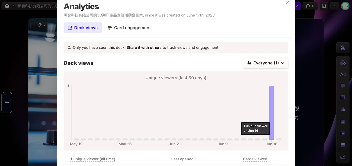The height and width of the screenshot is (166, 352).
Task: Open the AI assistant robot icon
Action: tap(343, 48)
